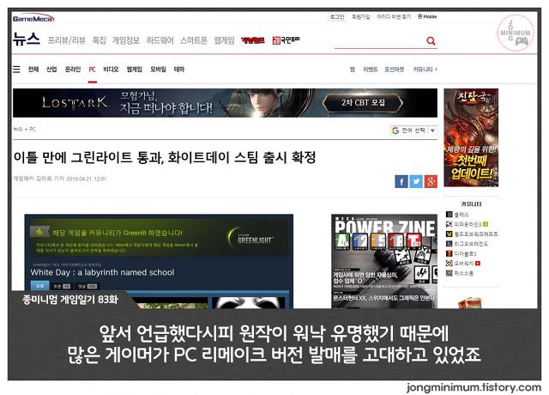Click the 리그오브레전드 community icon
Image resolution: width=549 pixels, height=395 pixels.
coord(449,244)
